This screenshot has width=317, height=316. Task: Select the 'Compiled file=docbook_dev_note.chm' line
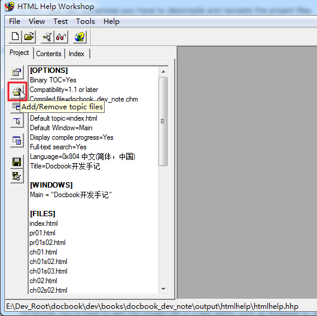coord(84,99)
